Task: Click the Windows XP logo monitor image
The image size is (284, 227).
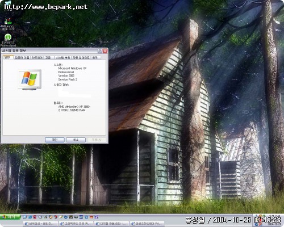Action: click(x=30, y=79)
